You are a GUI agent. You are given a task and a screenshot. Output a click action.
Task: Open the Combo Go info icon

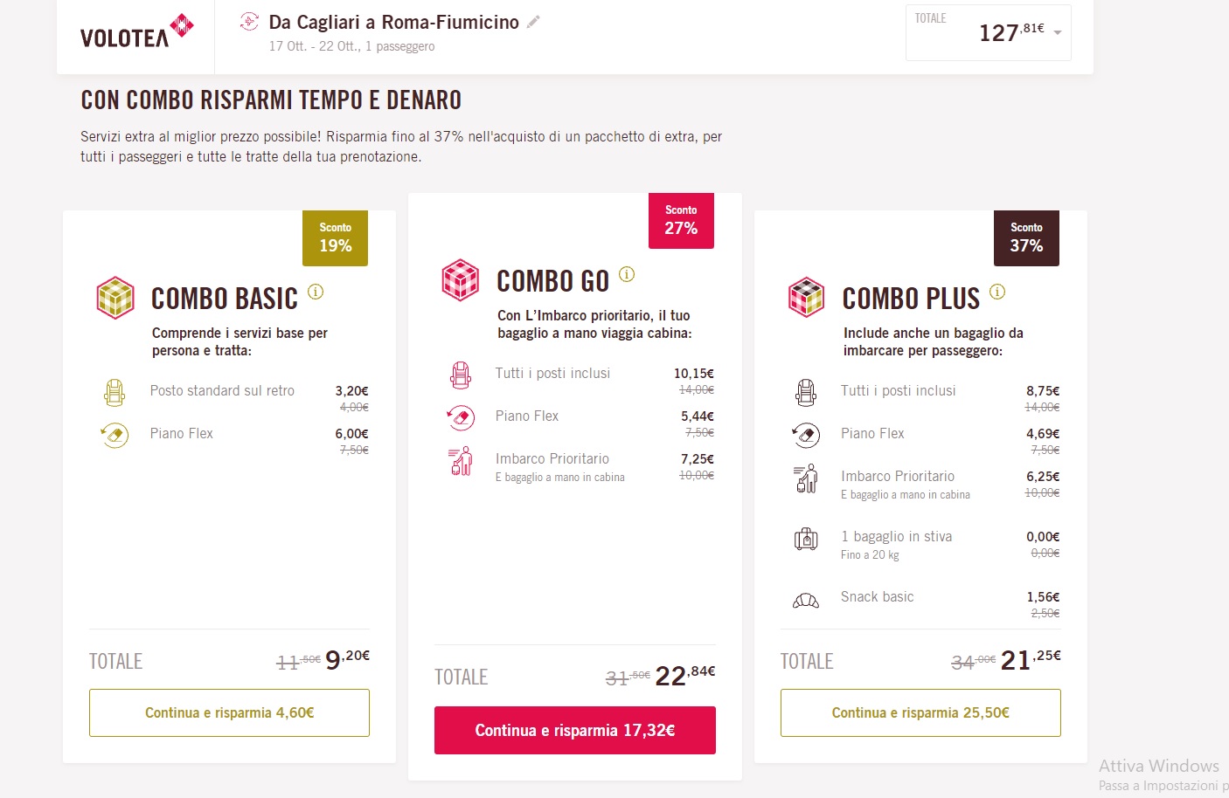point(627,274)
